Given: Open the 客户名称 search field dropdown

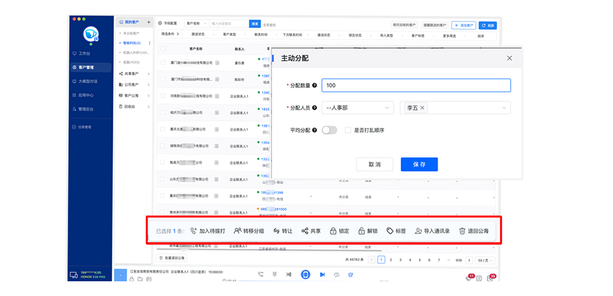Looking at the screenshot, I should (197, 23).
